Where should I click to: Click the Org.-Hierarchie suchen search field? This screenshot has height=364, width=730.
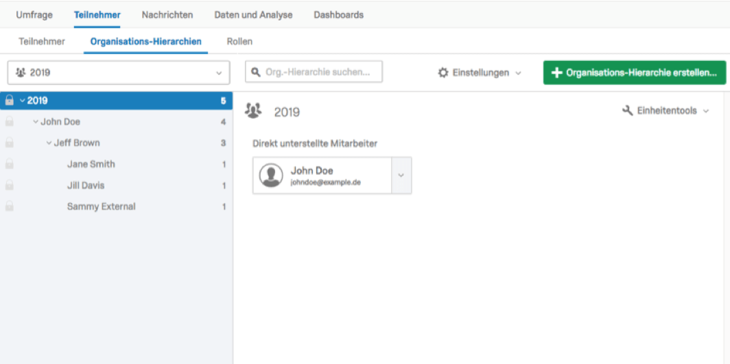(314, 72)
